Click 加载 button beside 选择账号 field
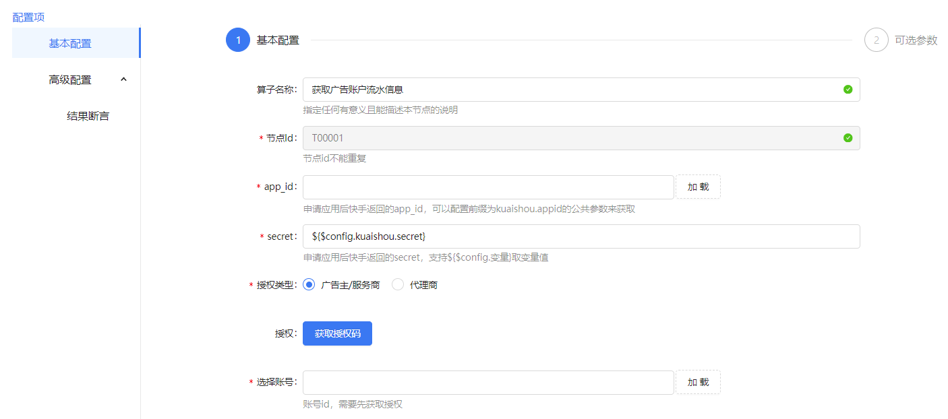This screenshot has width=948, height=419. (698, 382)
